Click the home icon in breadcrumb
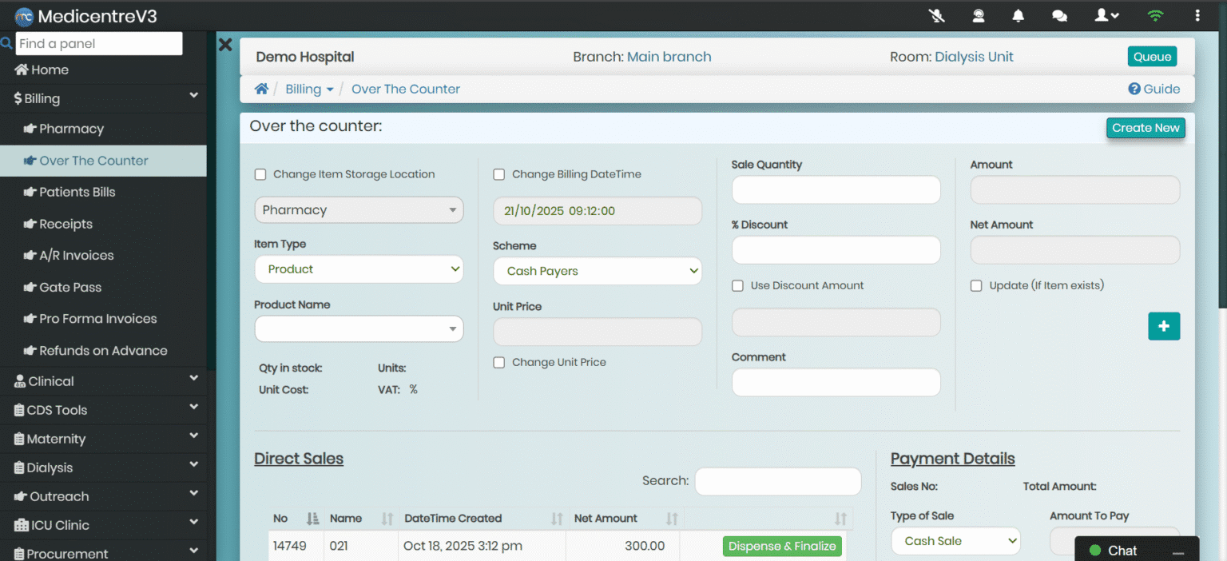 tap(261, 89)
